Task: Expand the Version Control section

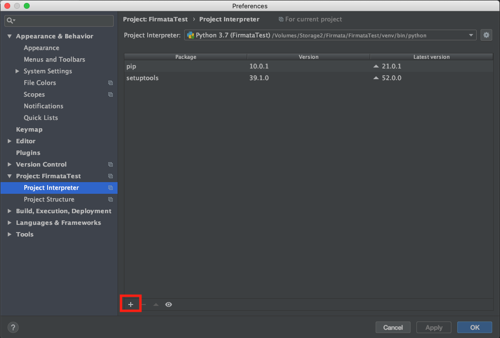Action: 10,164
